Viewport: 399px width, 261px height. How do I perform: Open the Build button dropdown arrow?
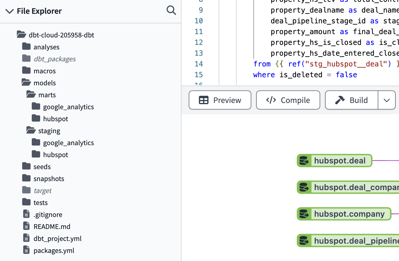point(387,100)
